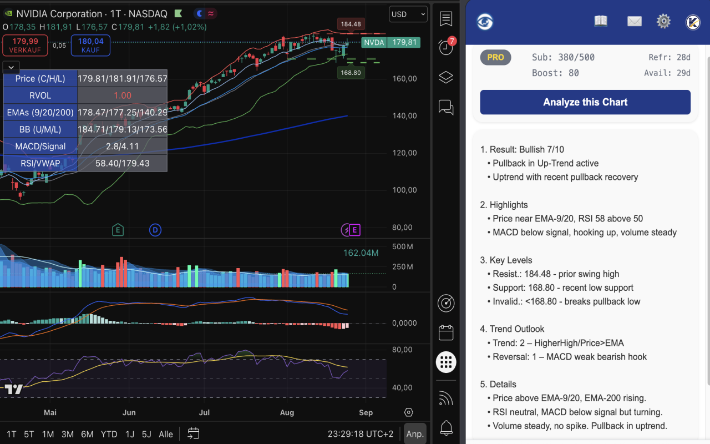Click the 168.80 support level label
This screenshot has width=710, height=444.
coord(351,73)
